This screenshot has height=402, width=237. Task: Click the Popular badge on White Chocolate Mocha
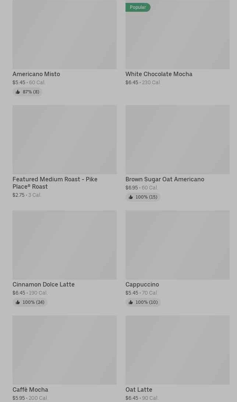click(138, 7)
